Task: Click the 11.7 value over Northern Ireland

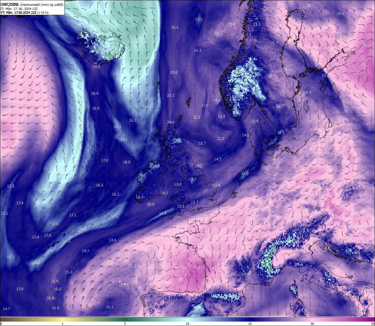Action: 157,166
